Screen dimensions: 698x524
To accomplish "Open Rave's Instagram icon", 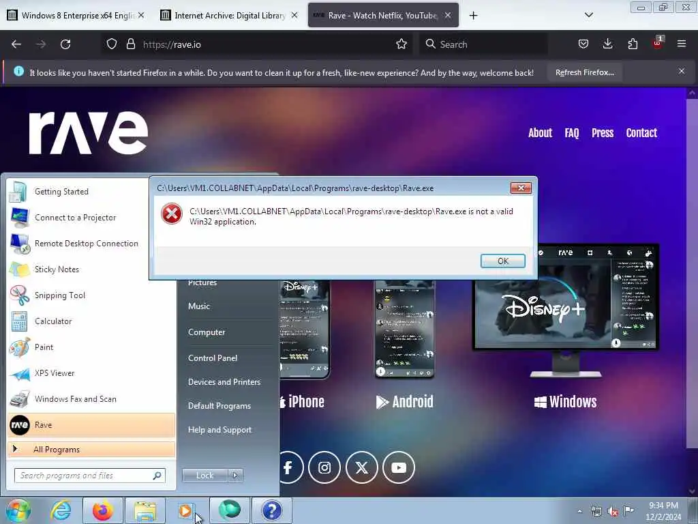I will point(324,467).
